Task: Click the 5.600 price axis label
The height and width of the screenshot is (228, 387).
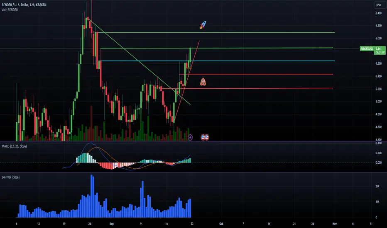Action: [x=378, y=63]
